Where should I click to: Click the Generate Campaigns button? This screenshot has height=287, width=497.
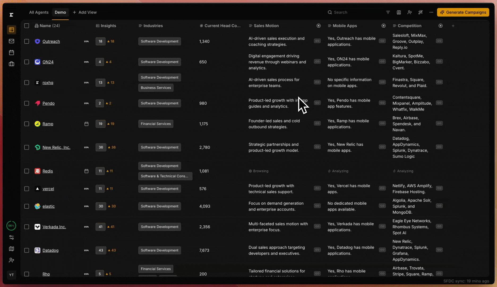tap(463, 12)
